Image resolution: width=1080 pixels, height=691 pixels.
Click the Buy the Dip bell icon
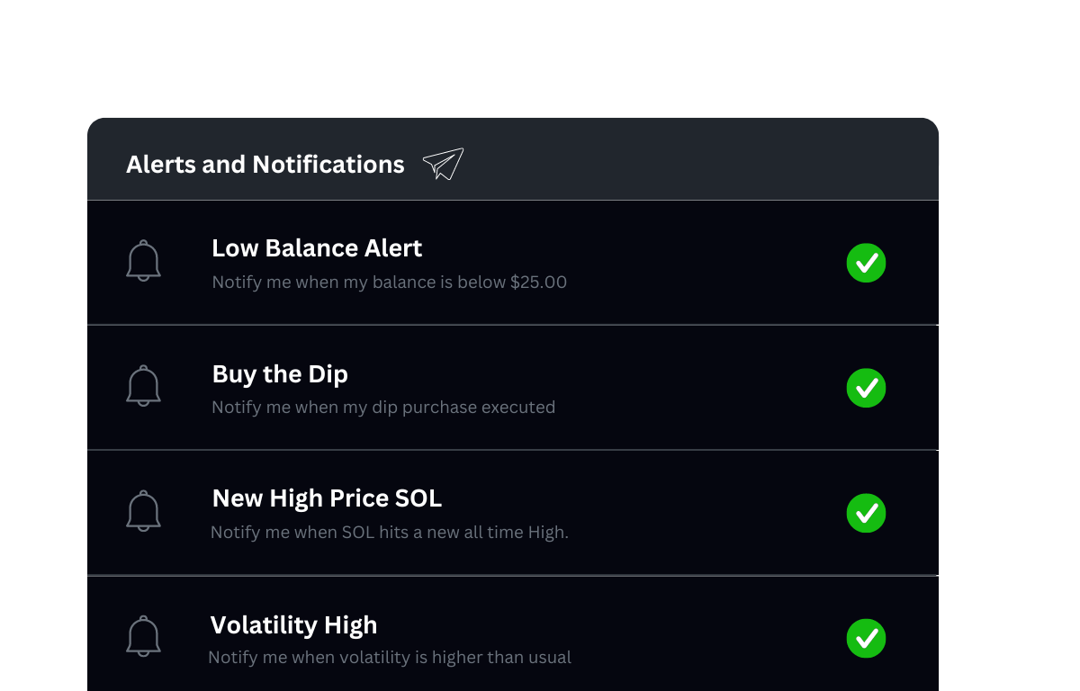coord(143,386)
